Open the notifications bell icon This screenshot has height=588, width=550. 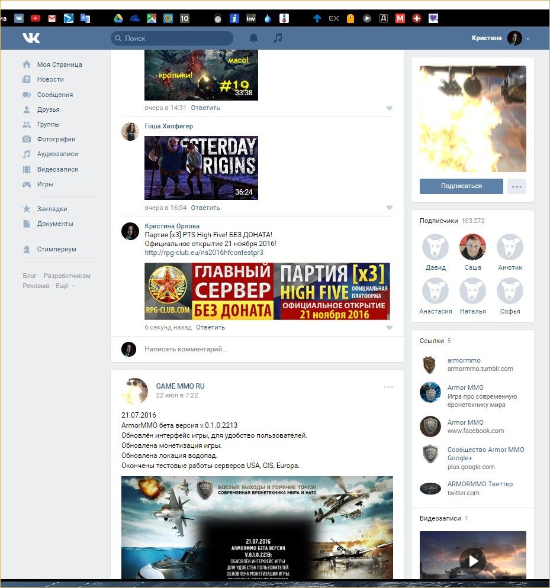tap(254, 38)
